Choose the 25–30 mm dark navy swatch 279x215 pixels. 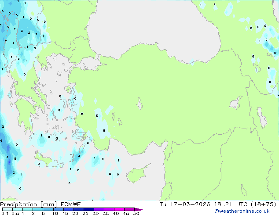click(88, 209)
